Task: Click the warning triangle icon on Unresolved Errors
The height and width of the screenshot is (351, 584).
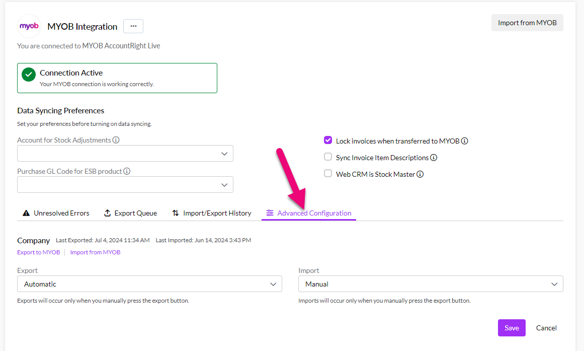Action: pyautogui.click(x=26, y=213)
